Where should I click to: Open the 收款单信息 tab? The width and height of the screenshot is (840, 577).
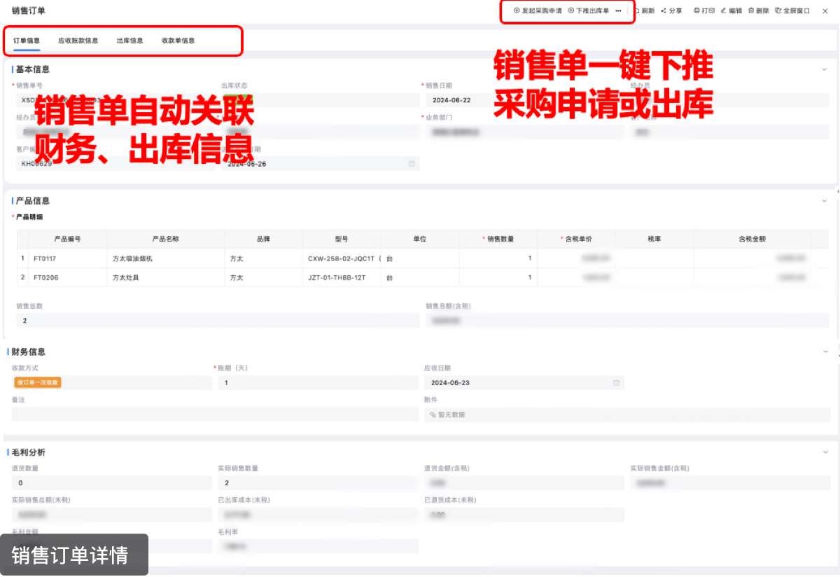(x=178, y=41)
